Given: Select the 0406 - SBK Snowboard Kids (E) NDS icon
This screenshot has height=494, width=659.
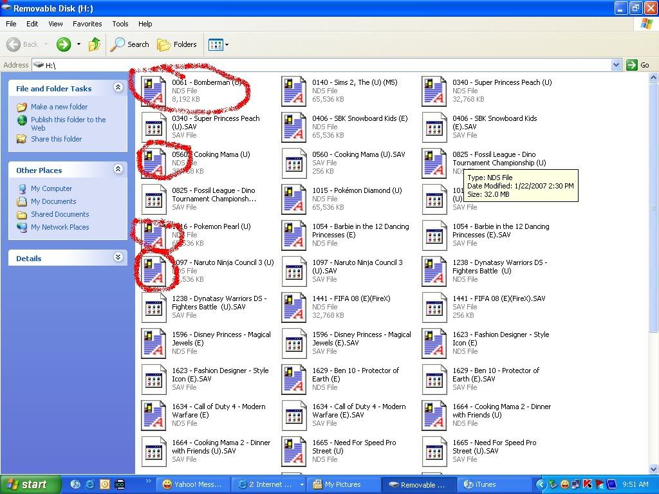Looking at the screenshot, I should click(293, 127).
